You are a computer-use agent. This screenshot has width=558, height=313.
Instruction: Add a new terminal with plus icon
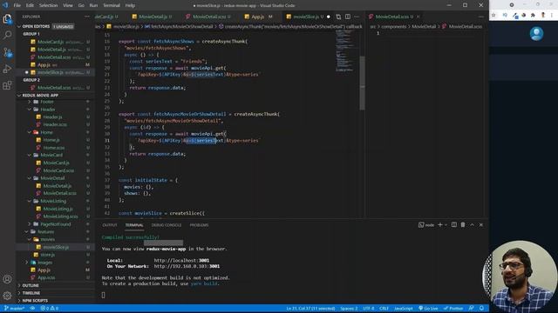pos(439,224)
